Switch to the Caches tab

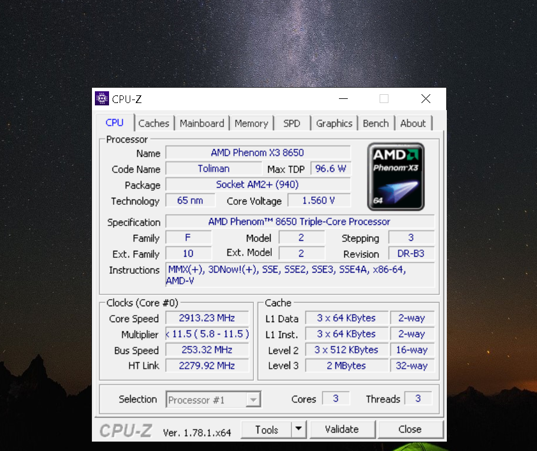154,123
